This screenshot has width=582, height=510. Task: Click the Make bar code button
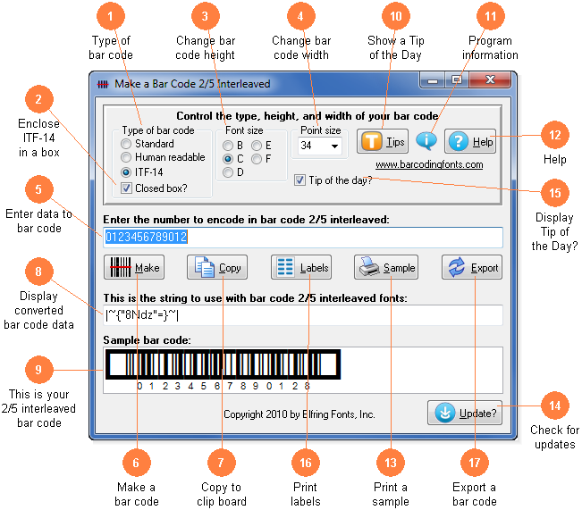pos(134,267)
